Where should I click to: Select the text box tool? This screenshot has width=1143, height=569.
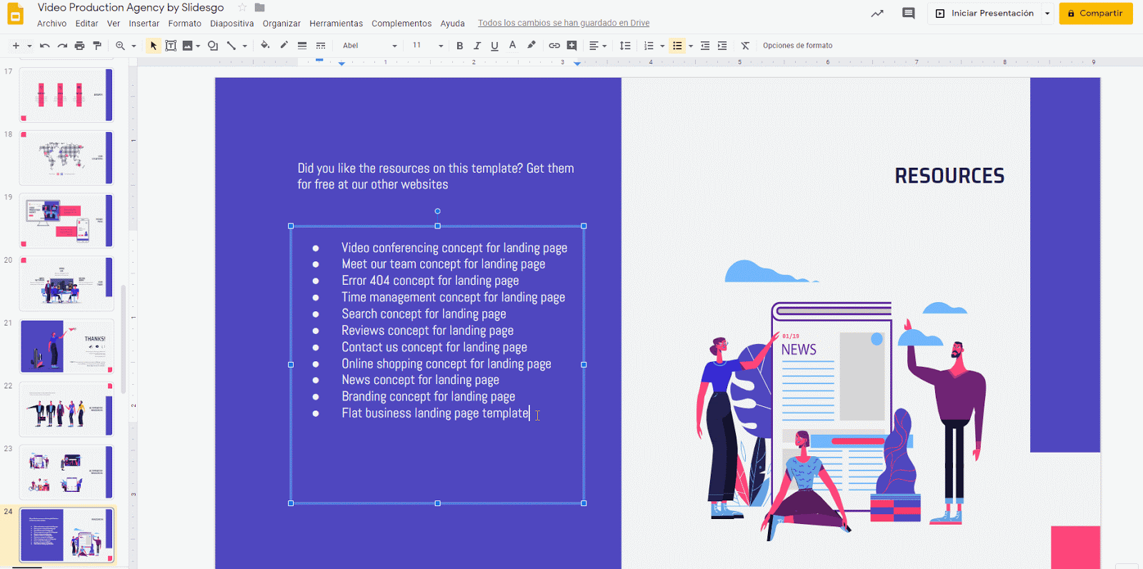pyautogui.click(x=171, y=46)
